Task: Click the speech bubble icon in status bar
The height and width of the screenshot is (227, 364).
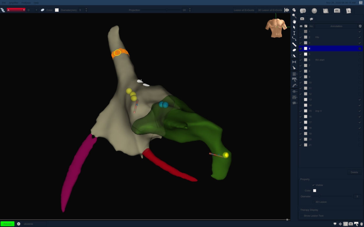Action: 335,224
